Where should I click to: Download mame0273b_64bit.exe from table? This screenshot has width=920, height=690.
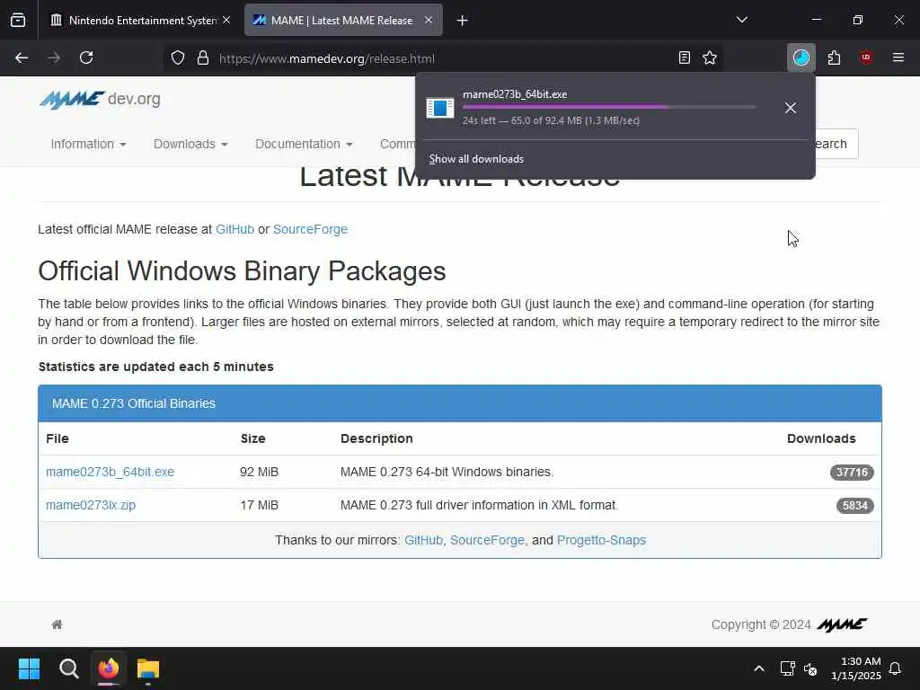click(110, 472)
